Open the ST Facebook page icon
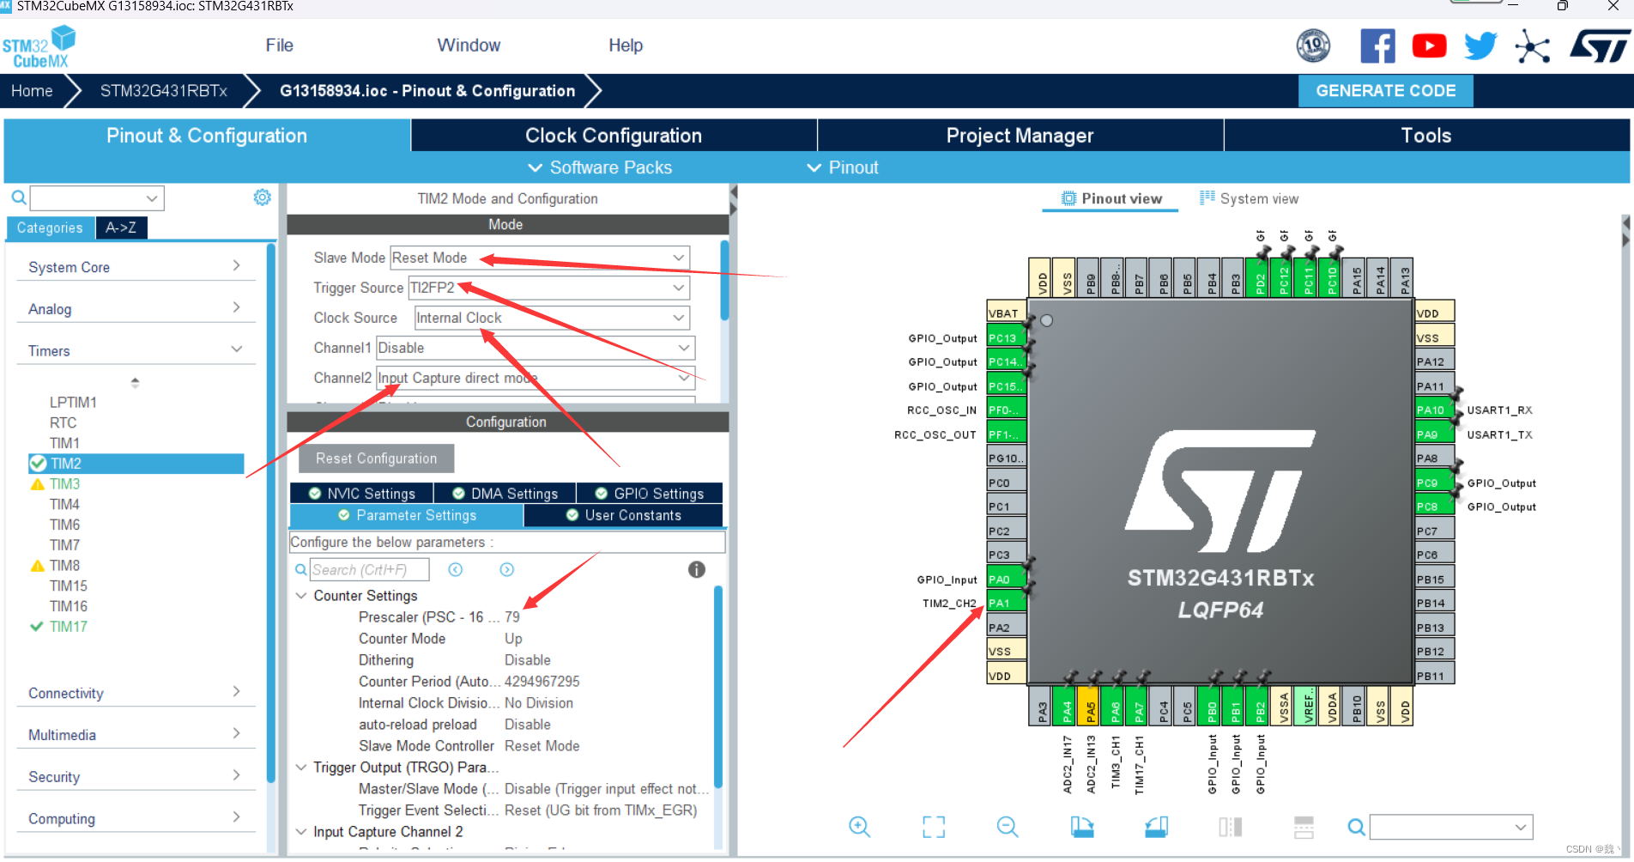The height and width of the screenshot is (862, 1634). [1377, 46]
